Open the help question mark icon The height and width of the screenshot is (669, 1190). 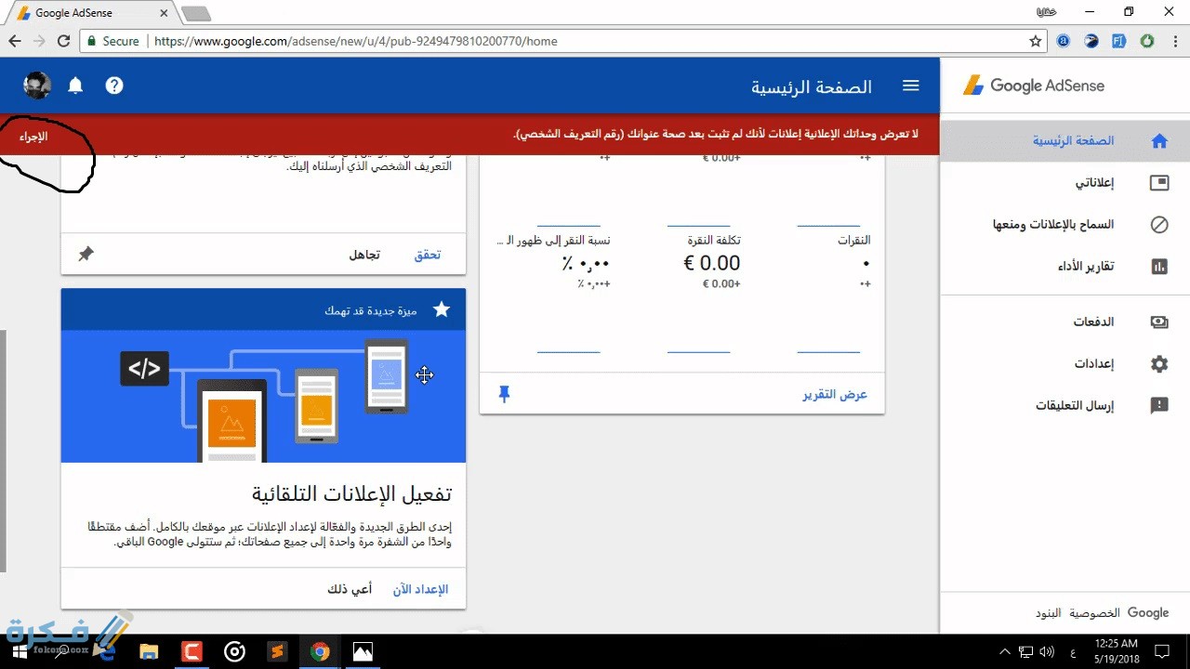(x=114, y=85)
